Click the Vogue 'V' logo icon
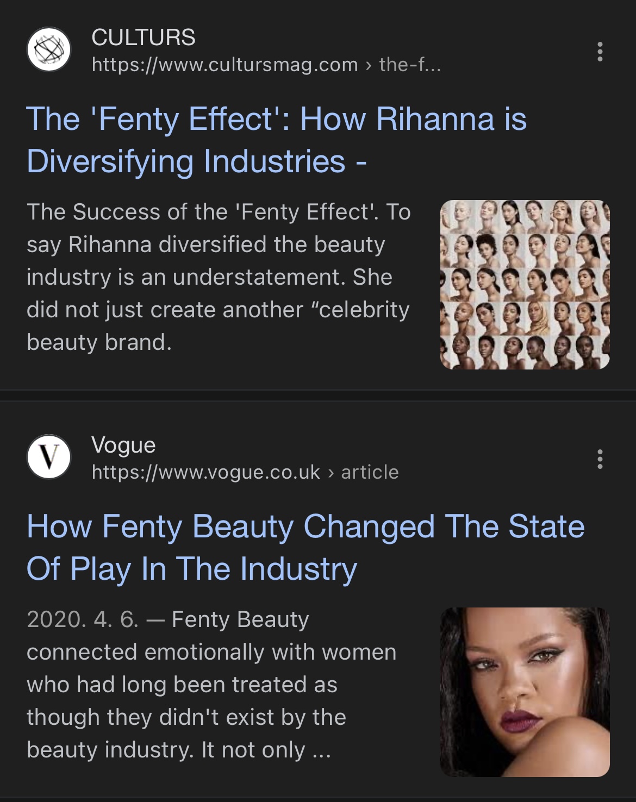The width and height of the screenshot is (636, 802). [x=49, y=457]
